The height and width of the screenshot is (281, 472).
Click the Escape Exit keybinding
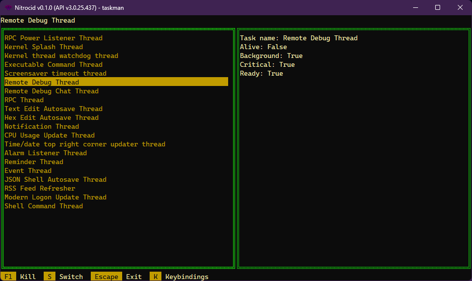118,277
